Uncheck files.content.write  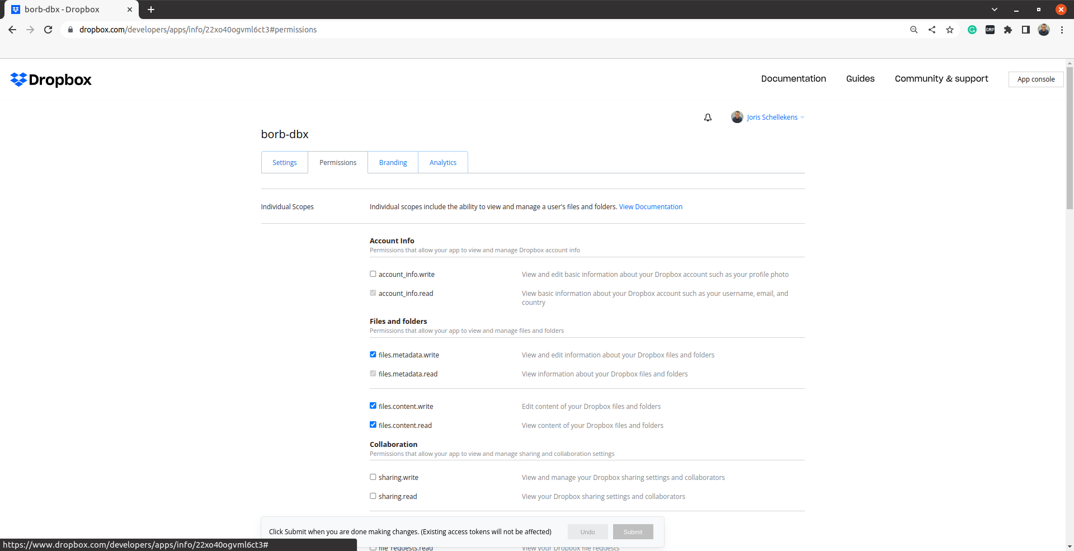373,406
